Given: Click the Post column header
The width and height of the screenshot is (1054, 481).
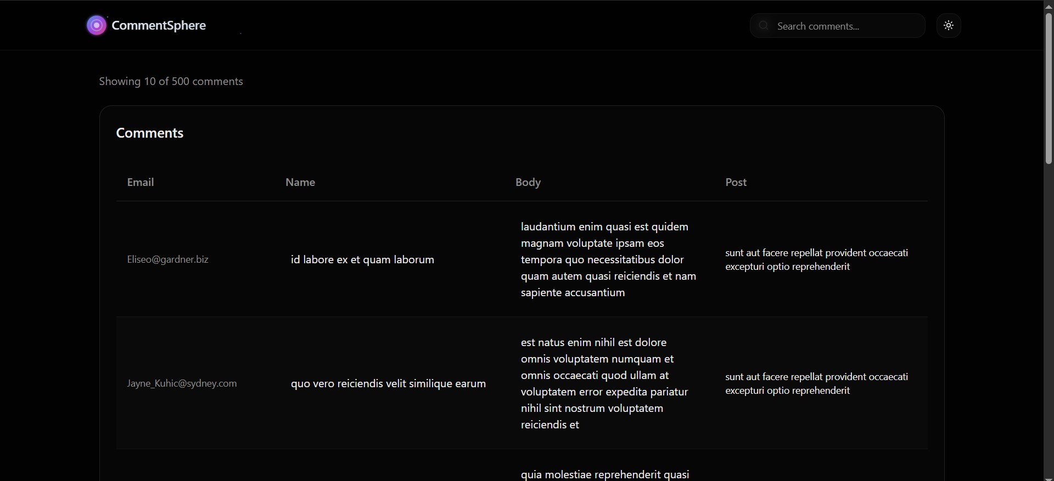Looking at the screenshot, I should tap(736, 182).
